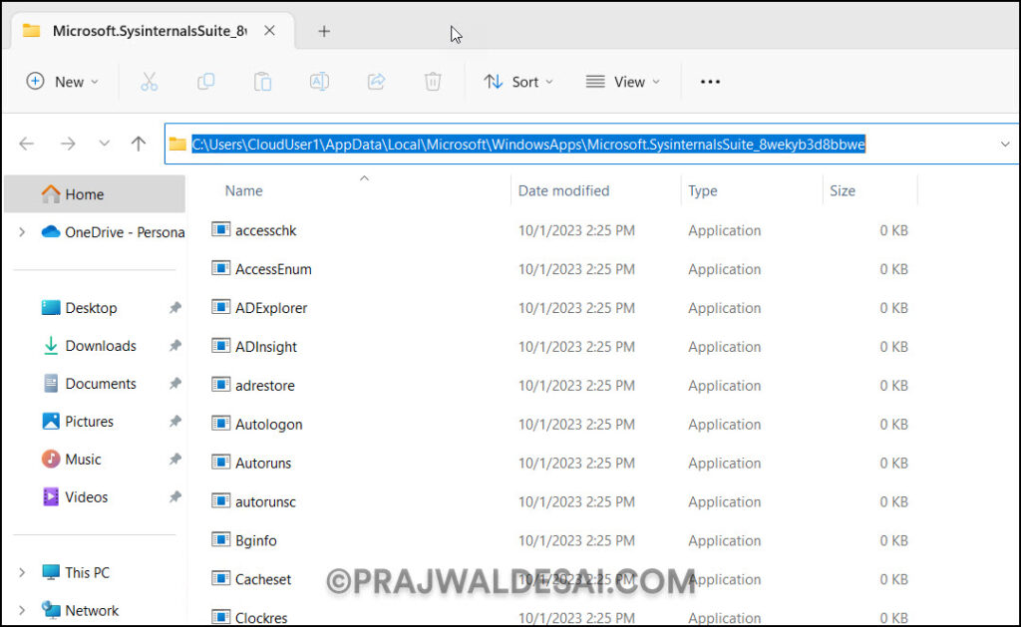This screenshot has width=1021, height=627.
Task: Click the Delete trash icon
Action: tap(433, 82)
